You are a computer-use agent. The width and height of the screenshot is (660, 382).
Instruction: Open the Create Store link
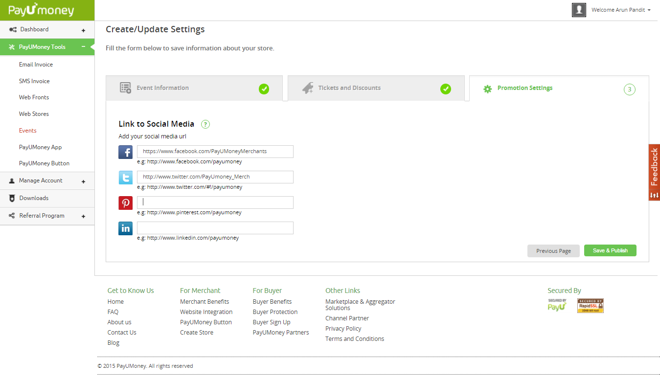tap(197, 333)
